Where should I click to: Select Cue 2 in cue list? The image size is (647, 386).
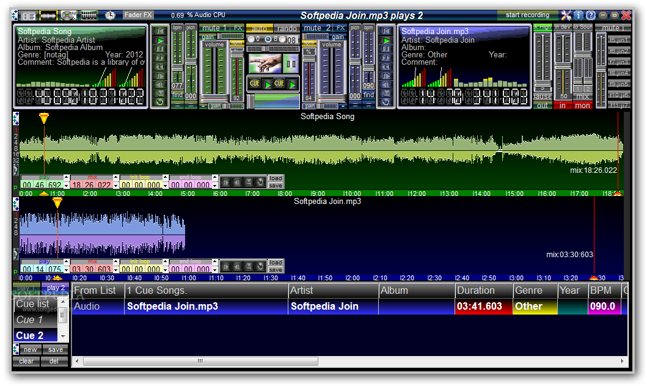tap(36, 335)
